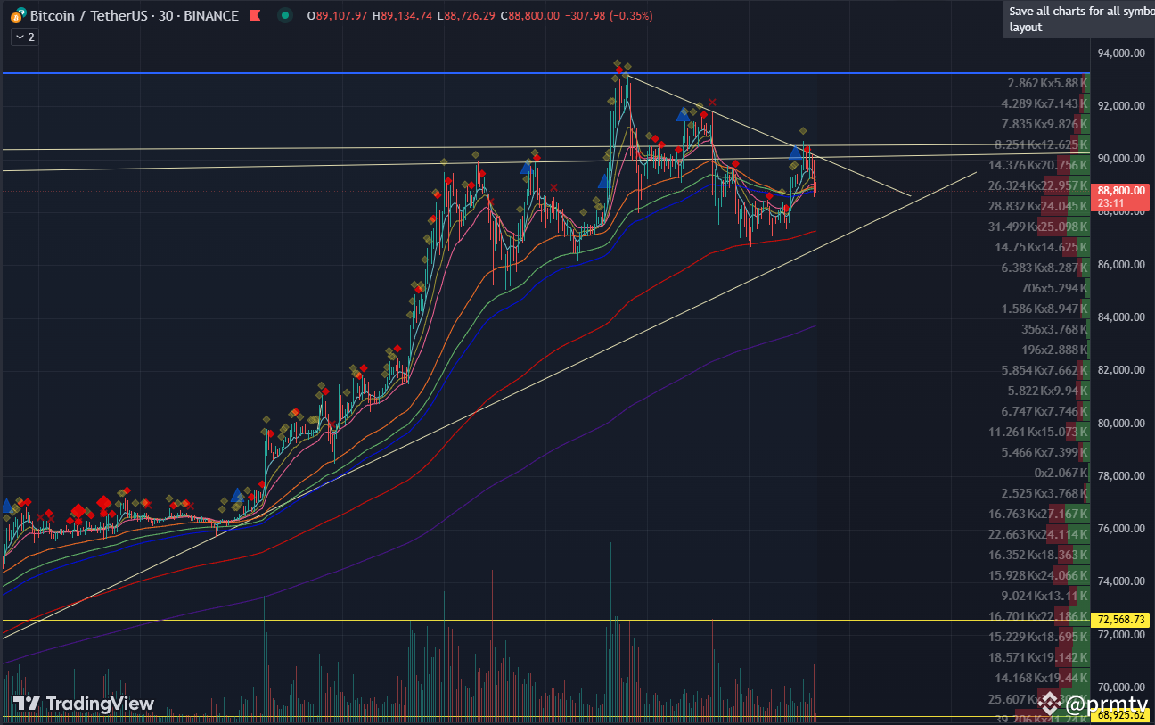Click the yellow price label 72,568.73
1155x725 pixels.
tap(1121, 620)
